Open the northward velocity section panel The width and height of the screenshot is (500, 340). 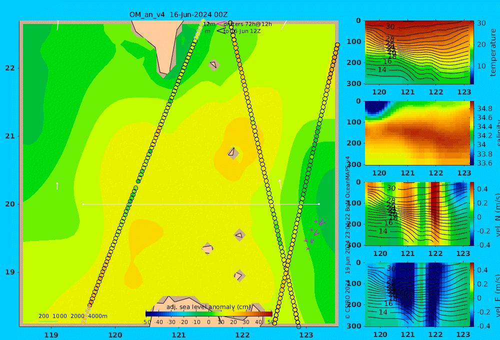[417, 213]
